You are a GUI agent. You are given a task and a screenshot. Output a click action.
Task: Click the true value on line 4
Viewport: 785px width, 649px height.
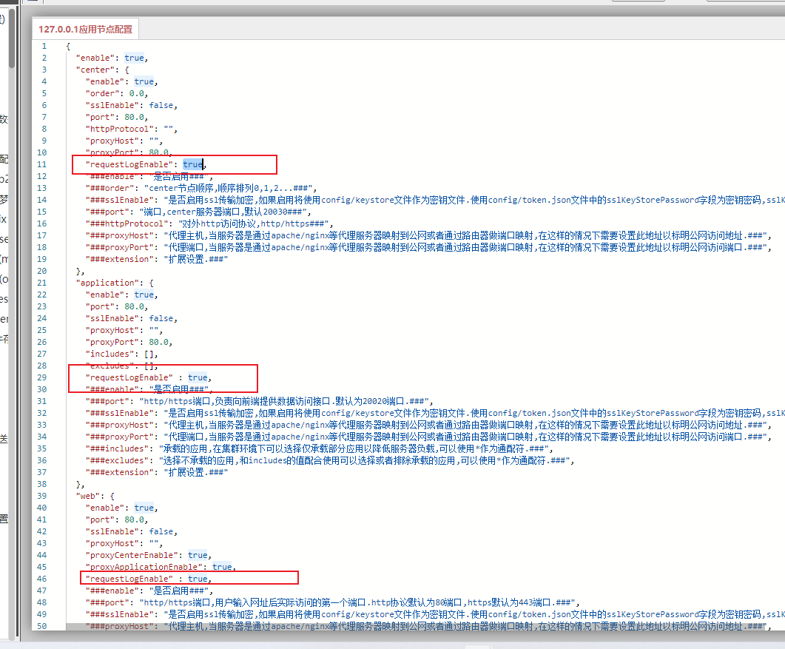144,81
